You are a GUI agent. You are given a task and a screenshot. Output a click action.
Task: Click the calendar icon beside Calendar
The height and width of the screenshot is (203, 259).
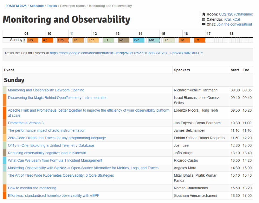204,19
